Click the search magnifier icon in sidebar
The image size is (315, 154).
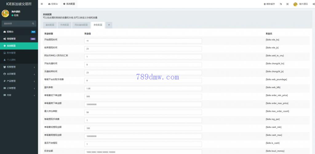33,23
